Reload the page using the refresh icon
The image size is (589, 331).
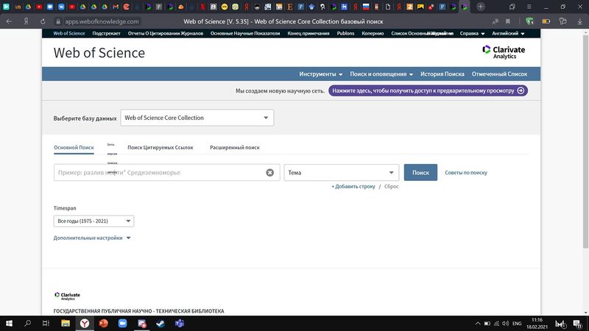coord(43,22)
